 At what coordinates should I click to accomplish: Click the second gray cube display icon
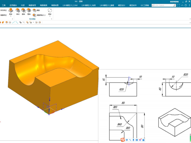tap(40, 22)
